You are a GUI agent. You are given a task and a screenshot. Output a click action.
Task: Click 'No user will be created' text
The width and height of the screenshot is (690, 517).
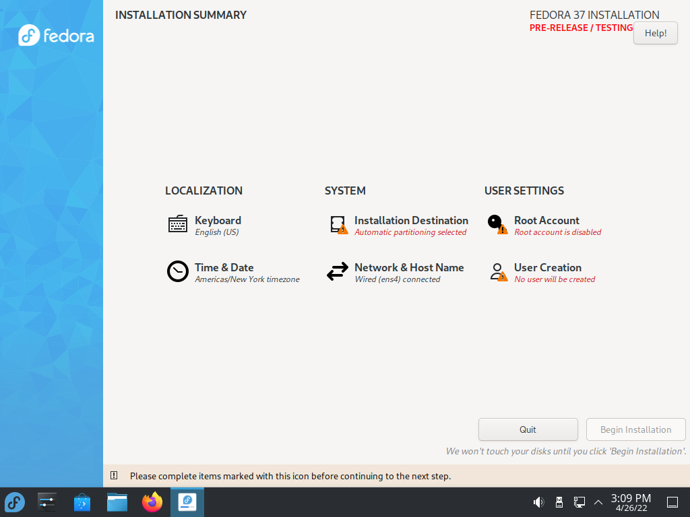(555, 279)
